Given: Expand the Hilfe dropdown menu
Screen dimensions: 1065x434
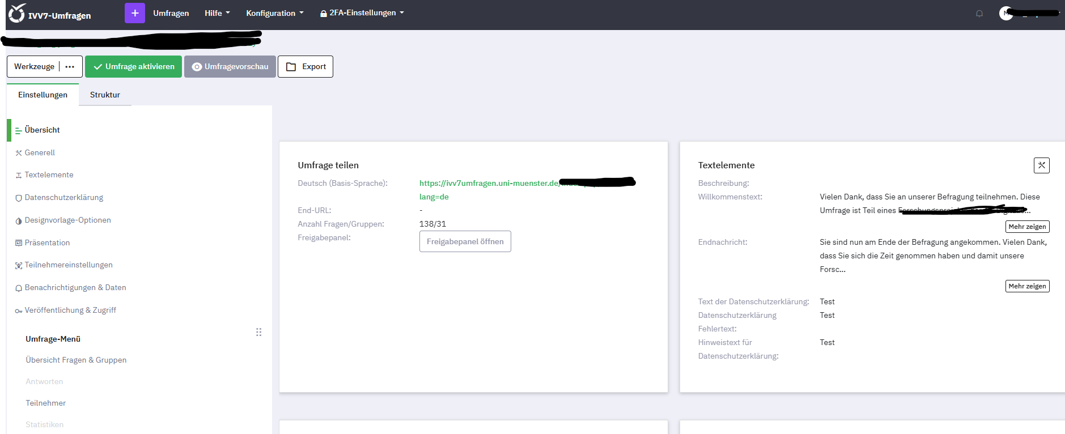Looking at the screenshot, I should point(217,13).
